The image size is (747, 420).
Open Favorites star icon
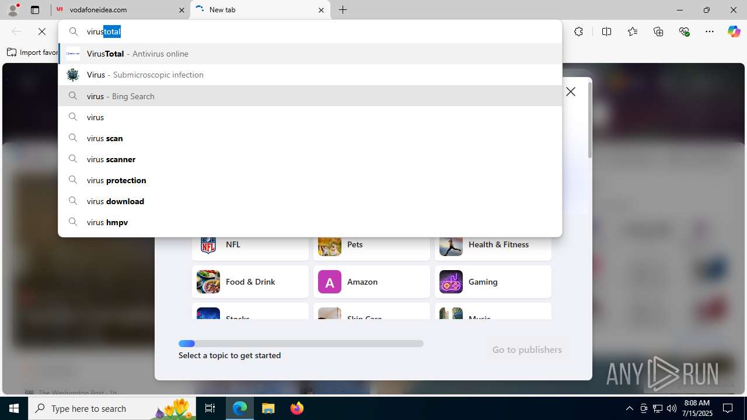[x=633, y=32]
